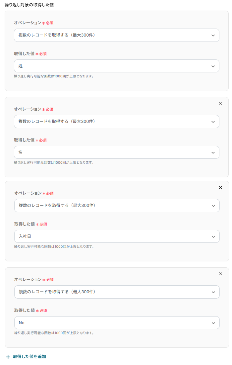Remove the block with value 名

(220, 104)
